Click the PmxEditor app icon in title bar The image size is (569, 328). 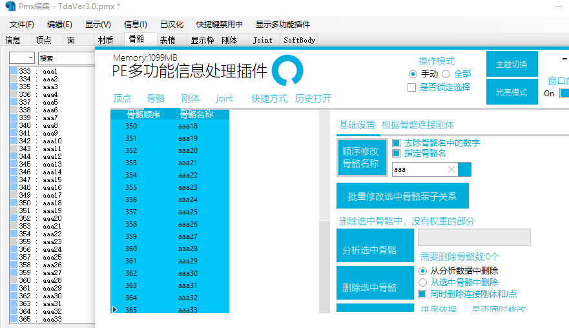(10, 6)
